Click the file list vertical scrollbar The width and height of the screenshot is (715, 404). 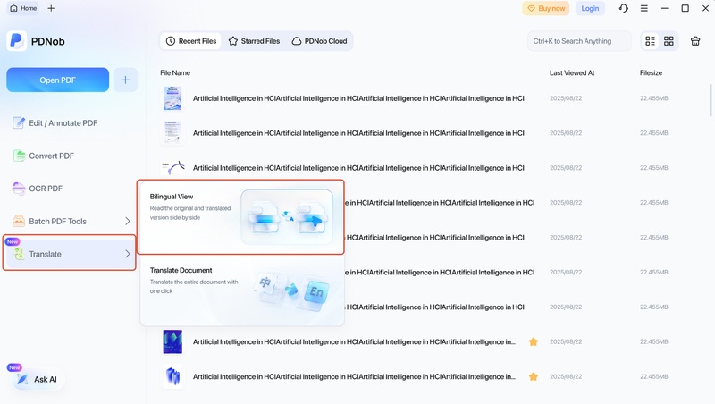click(711, 100)
